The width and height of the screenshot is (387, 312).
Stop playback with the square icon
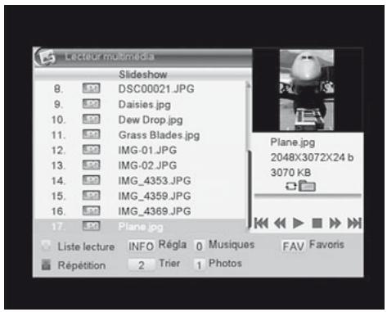pos(317,223)
